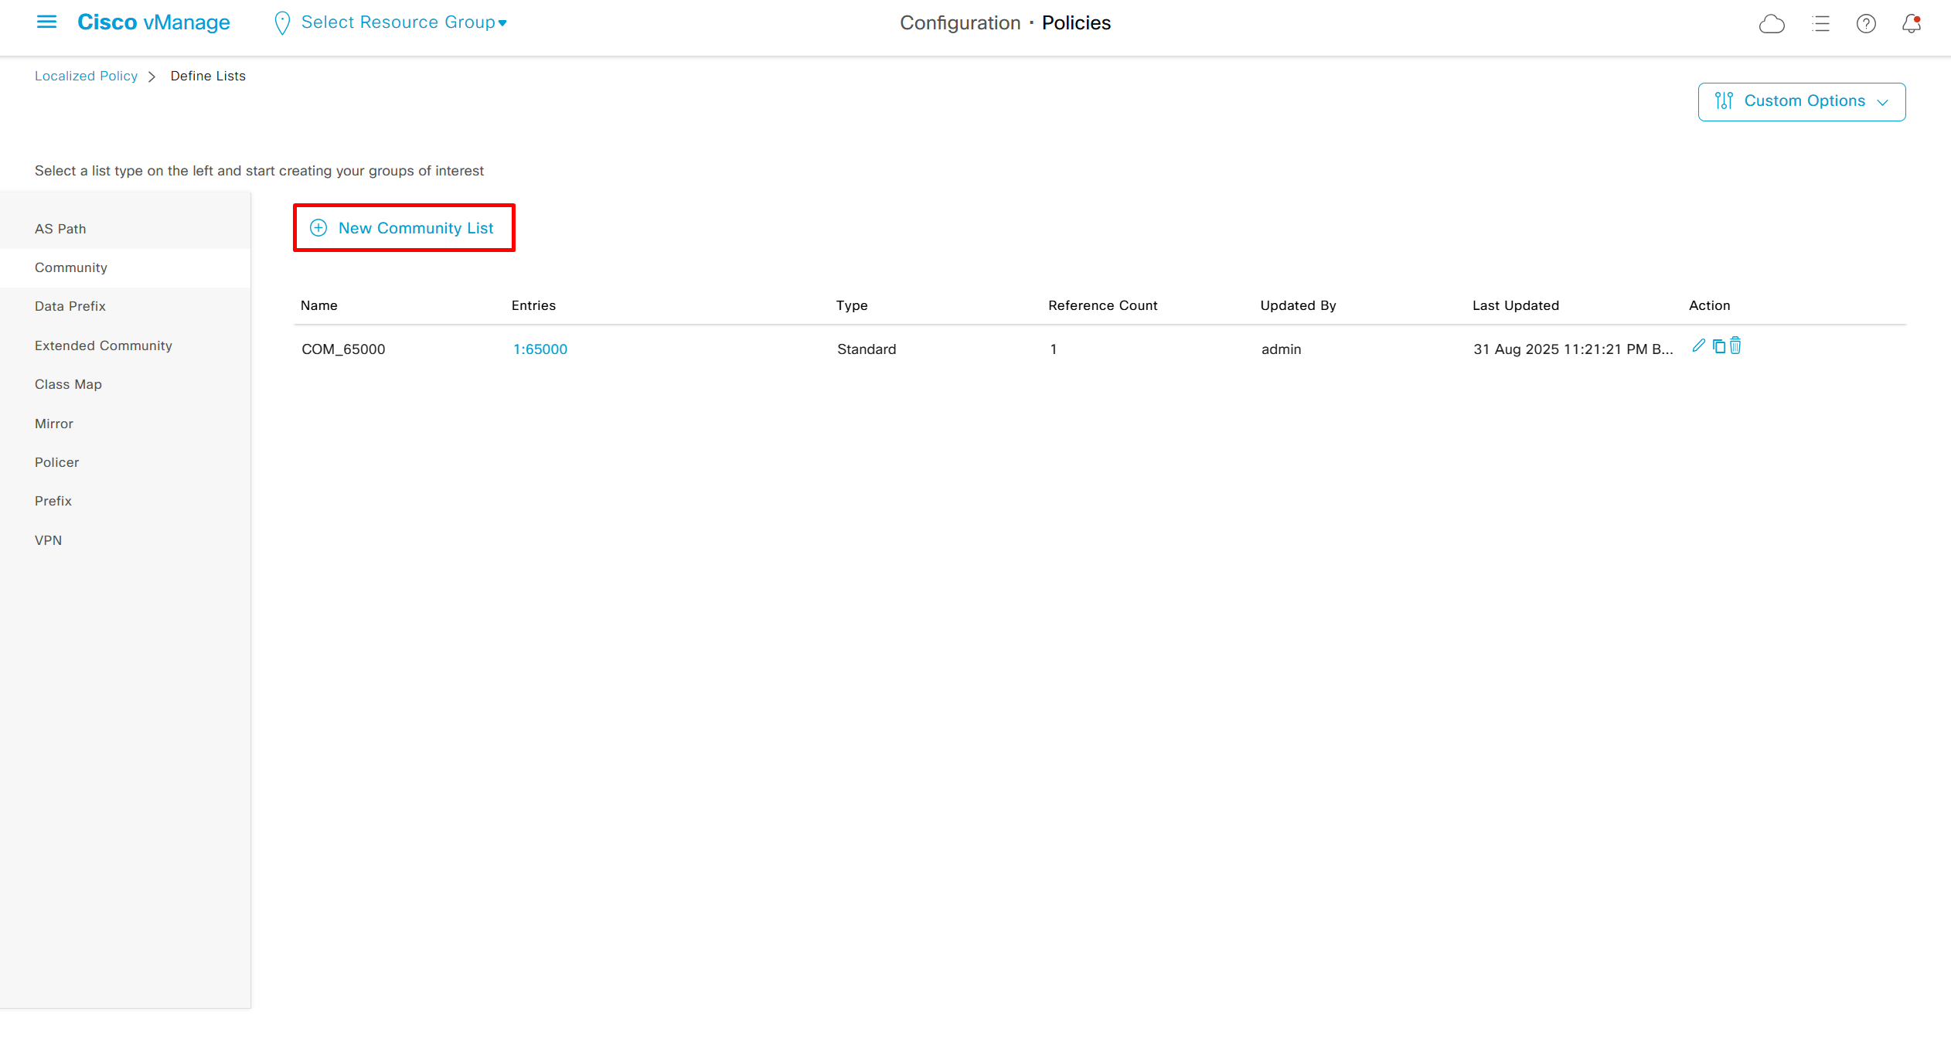Click the New Community List button
This screenshot has height=1052, width=1951.
click(403, 228)
